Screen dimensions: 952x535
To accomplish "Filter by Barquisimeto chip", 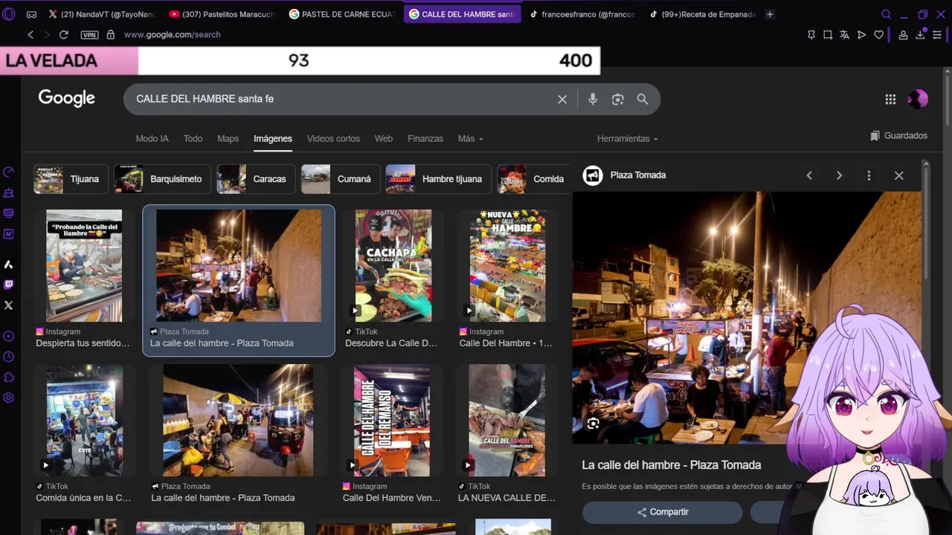I will [x=162, y=179].
